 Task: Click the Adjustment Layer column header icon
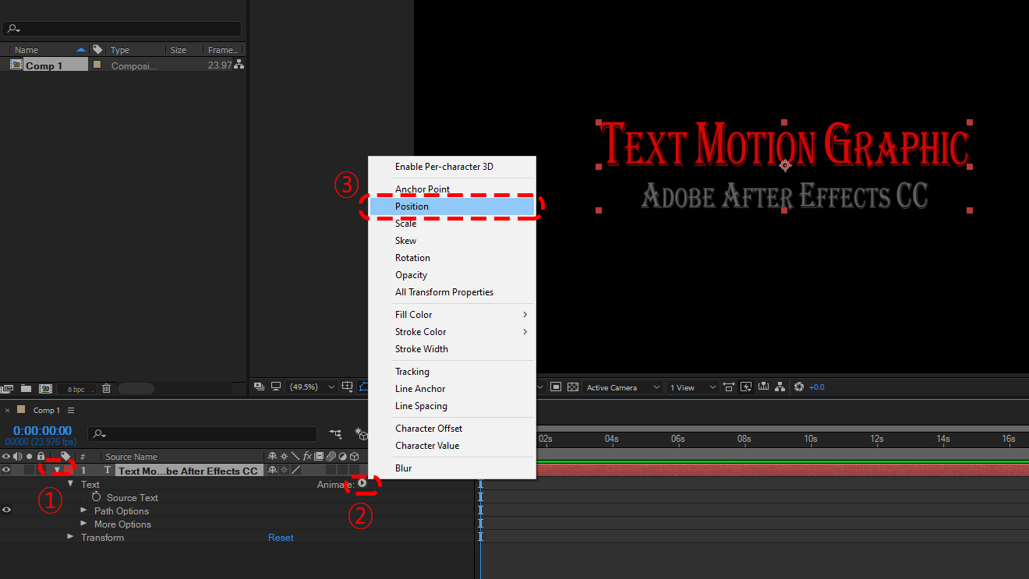click(342, 457)
